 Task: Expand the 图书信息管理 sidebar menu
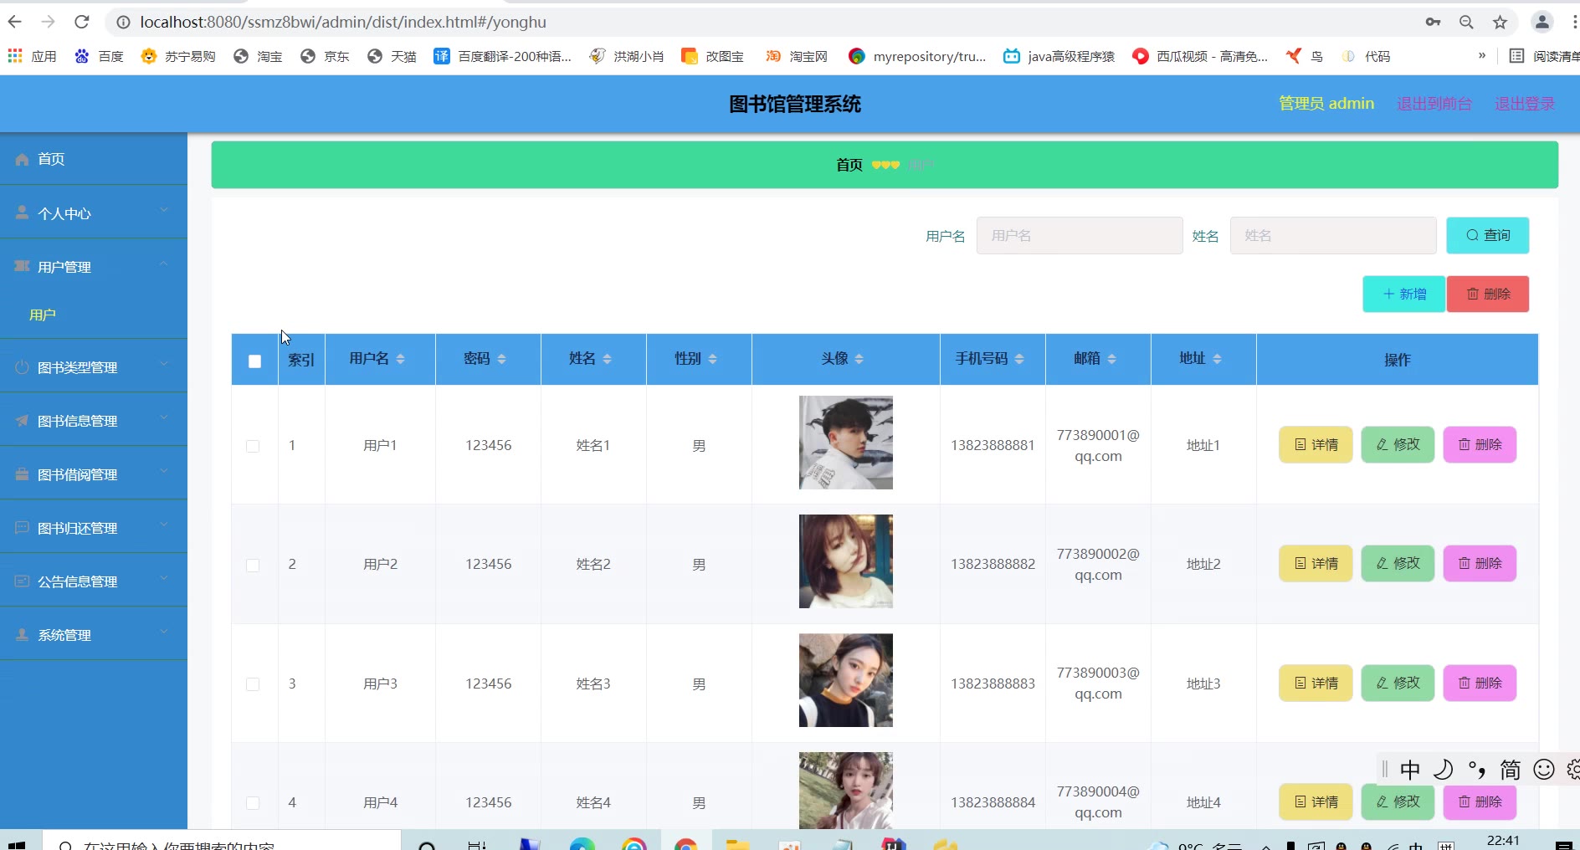[x=94, y=420]
